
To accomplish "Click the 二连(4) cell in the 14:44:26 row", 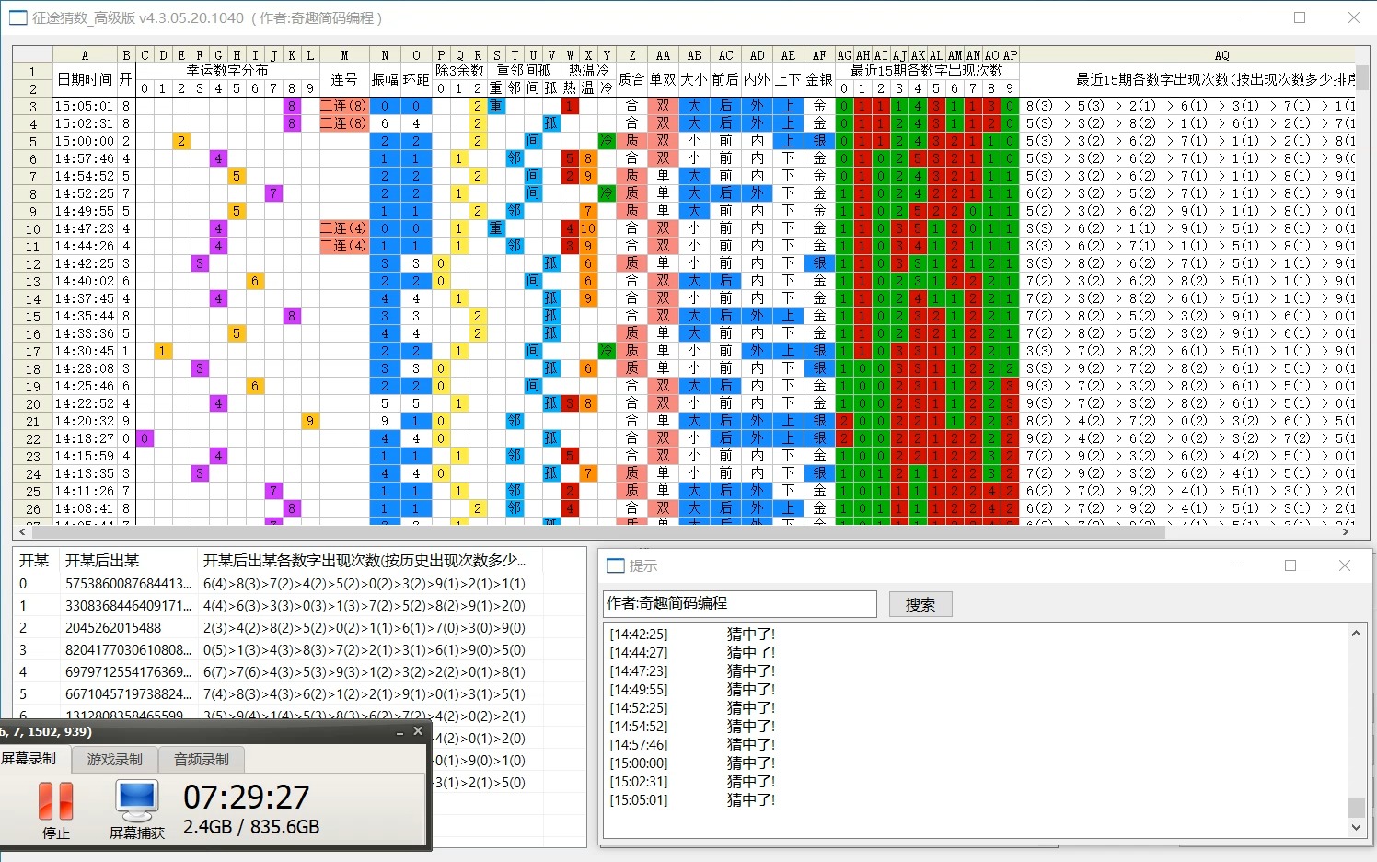I will (x=344, y=246).
